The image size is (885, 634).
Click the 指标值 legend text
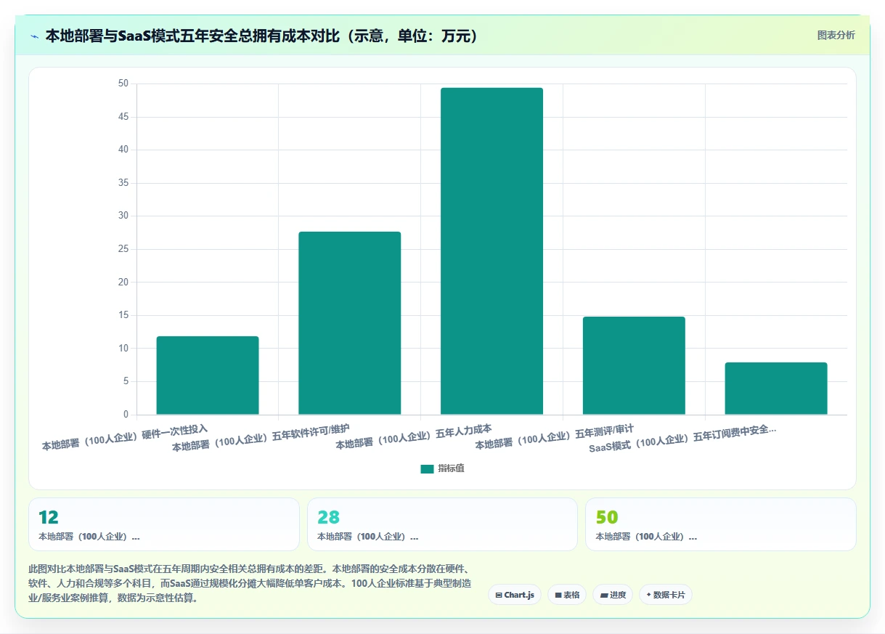click(451, 468)
